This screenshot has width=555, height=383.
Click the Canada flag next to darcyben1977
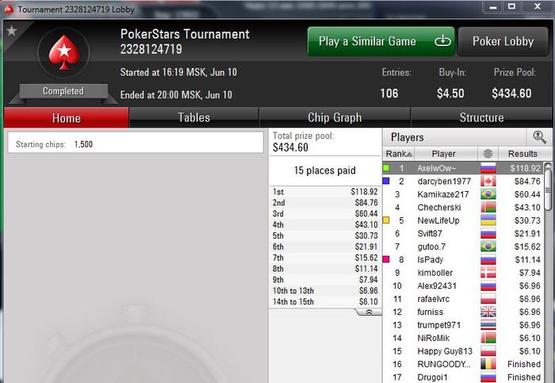point(488,182)
